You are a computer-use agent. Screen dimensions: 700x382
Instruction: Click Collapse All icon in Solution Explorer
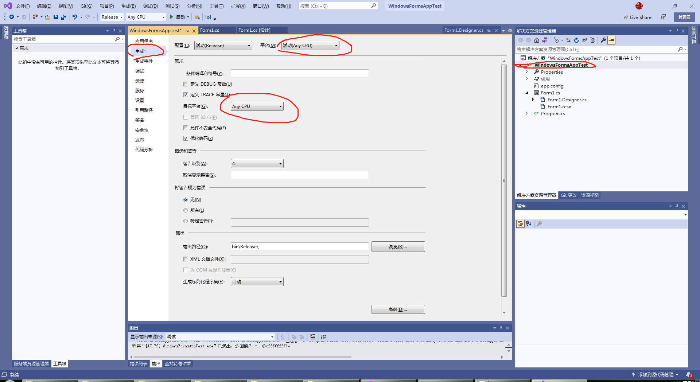tap(584, 40)
